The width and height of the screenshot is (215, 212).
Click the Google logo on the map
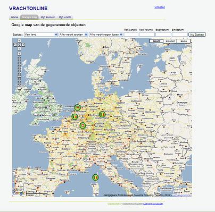[19, 193]
